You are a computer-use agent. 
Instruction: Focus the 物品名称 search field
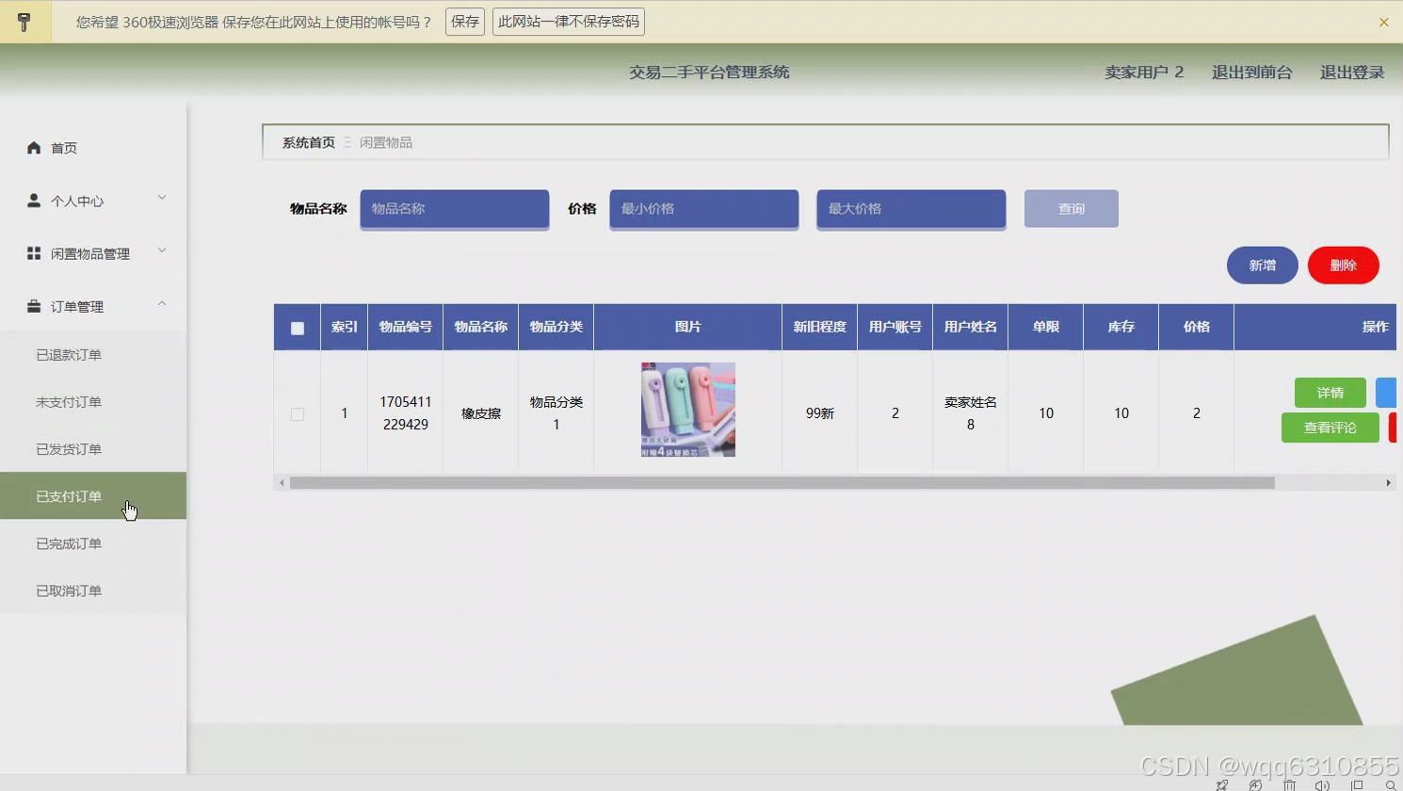coord(455,209)
